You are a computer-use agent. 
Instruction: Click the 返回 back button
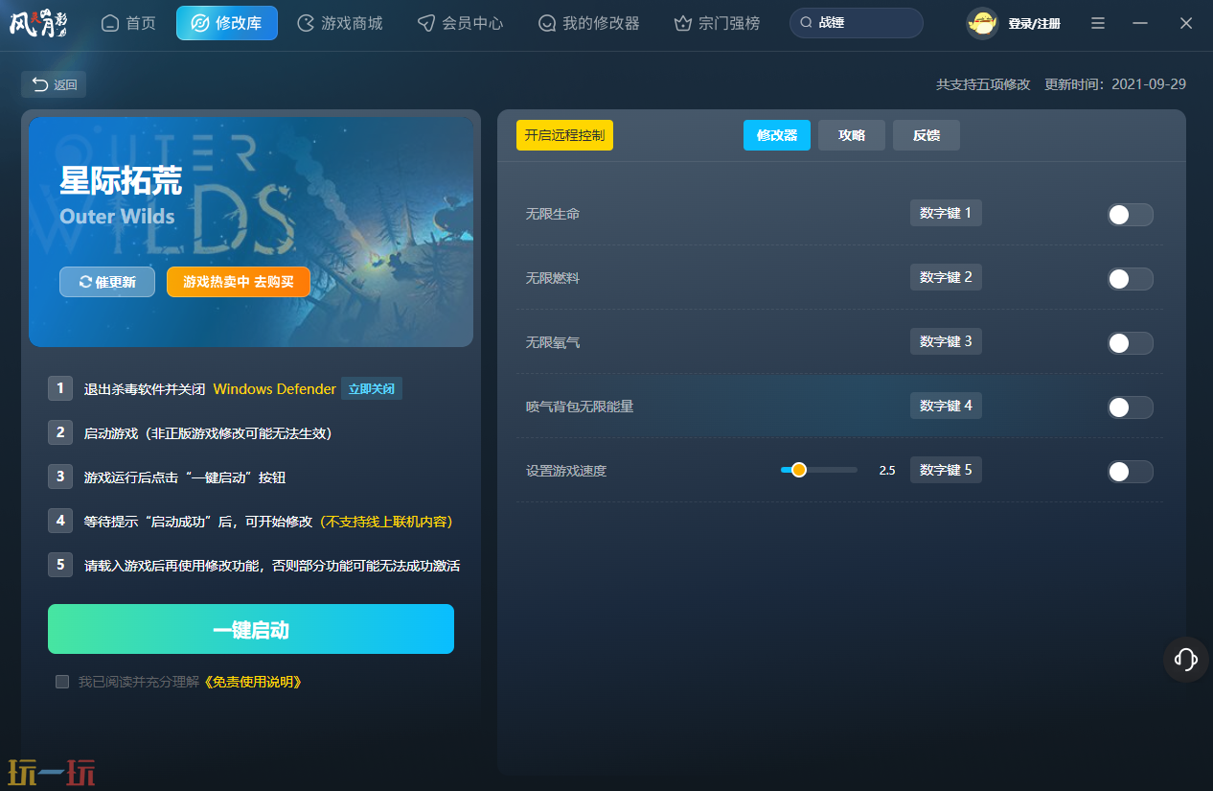click(x=54, y=84)
